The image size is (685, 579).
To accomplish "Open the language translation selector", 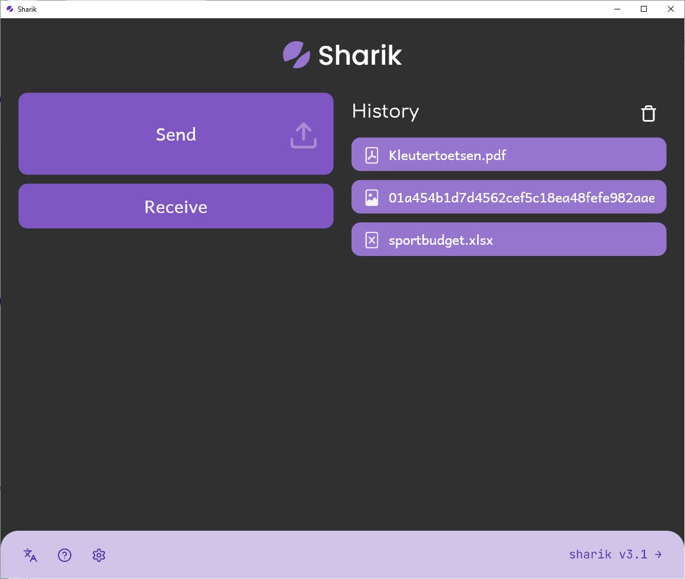I will 30,555.
